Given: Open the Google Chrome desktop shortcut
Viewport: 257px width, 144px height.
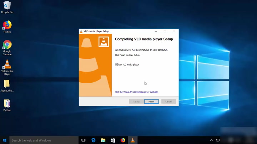Looking at the screenshot, I should click(x=7, y=45).
